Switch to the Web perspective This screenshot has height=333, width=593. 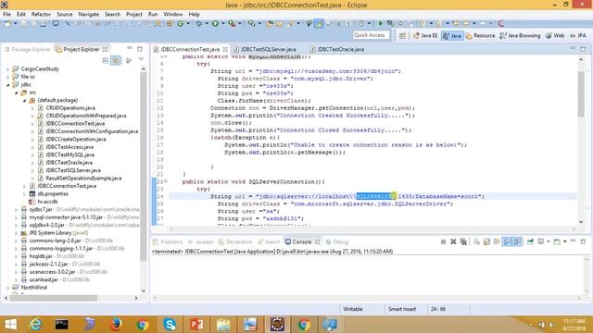click(555, 35)
